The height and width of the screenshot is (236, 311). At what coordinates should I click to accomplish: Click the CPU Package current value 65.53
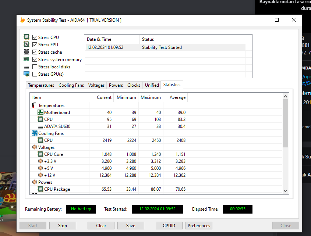click(x=106, y=189)
